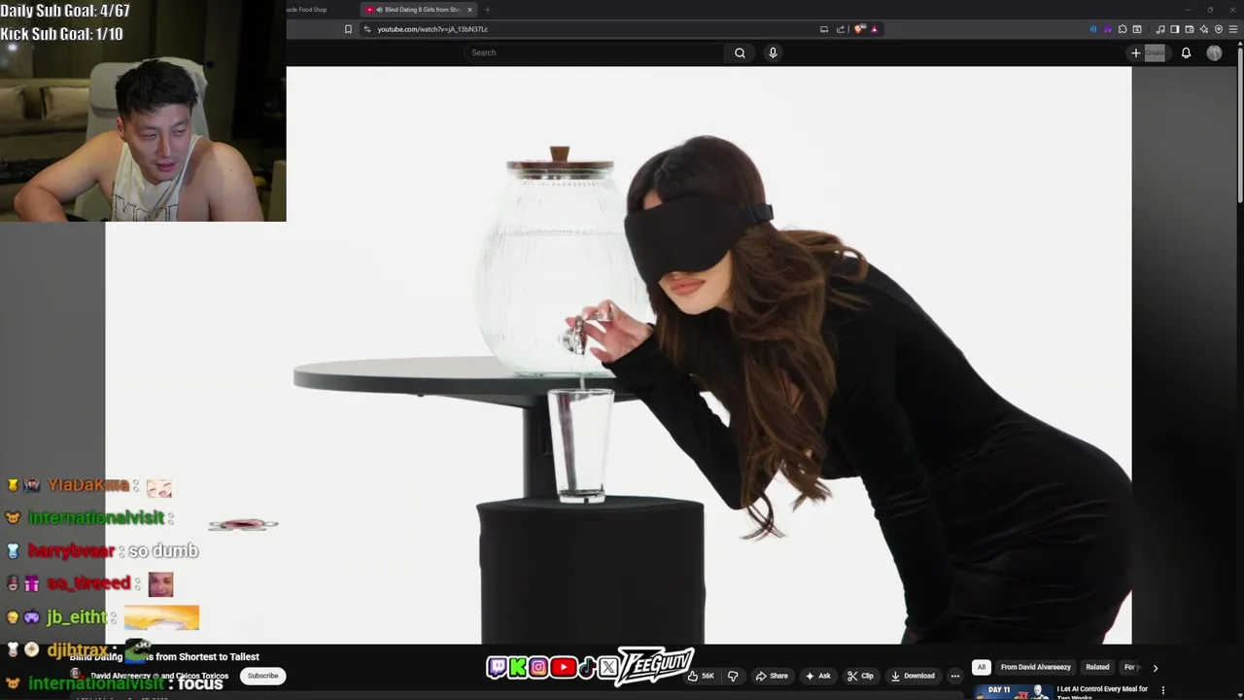This screenshot has width=1244, height=700.
Task: Select the Blind Dating 8 Girls tab
Action: pos(418,10)
